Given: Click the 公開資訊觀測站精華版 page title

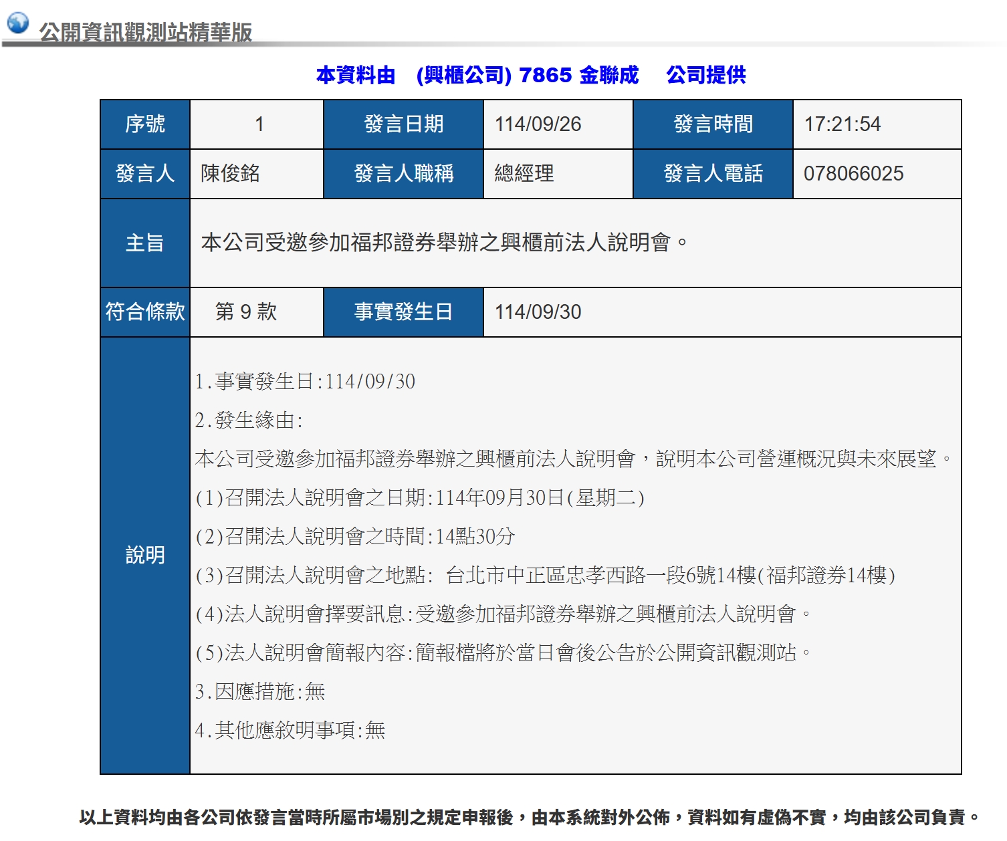Looking at the screenshot, I should point(145,32).
